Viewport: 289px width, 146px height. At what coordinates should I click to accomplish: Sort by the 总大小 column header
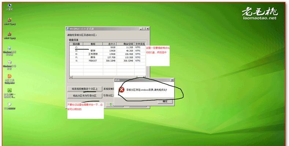click(110, 44)
